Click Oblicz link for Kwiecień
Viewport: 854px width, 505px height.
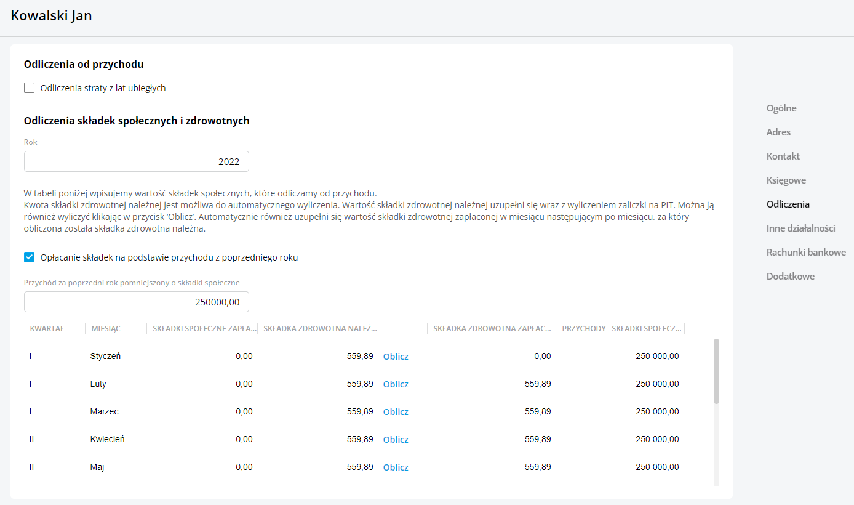click(396, 440)
